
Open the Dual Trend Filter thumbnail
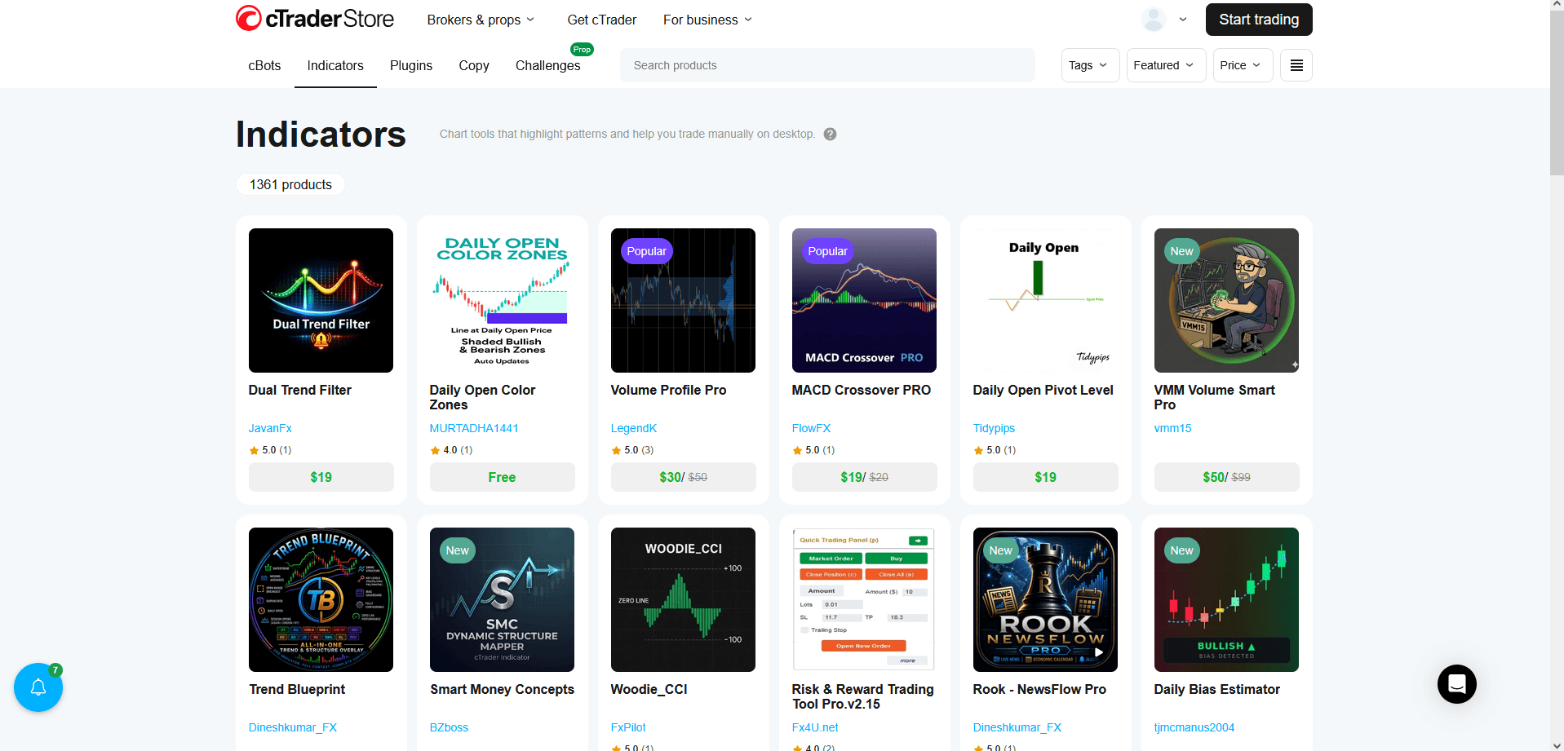click(321, 300)
